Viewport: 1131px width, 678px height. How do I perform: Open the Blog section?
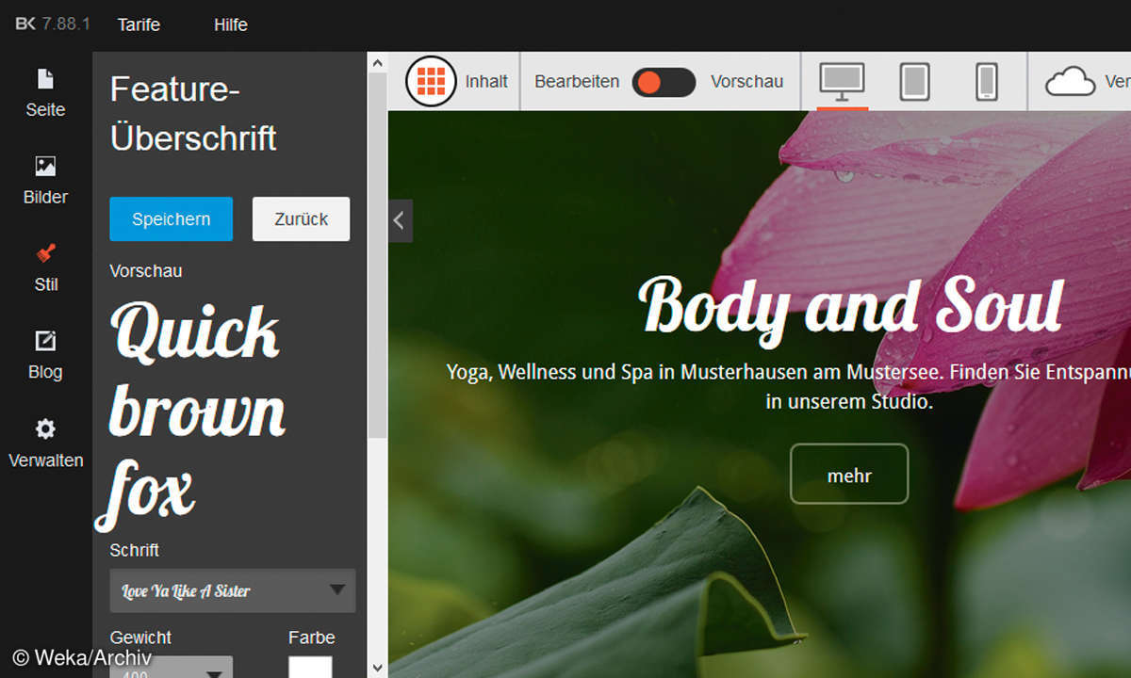(45, 341)
